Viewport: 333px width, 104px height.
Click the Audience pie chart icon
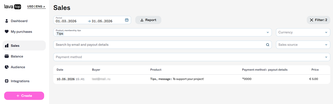tap(7, 67)
